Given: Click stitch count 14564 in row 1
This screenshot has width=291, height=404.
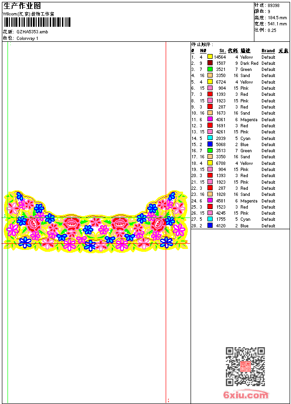Looking at the screenshot, I should pyautogui.click(x=220, y=57).
